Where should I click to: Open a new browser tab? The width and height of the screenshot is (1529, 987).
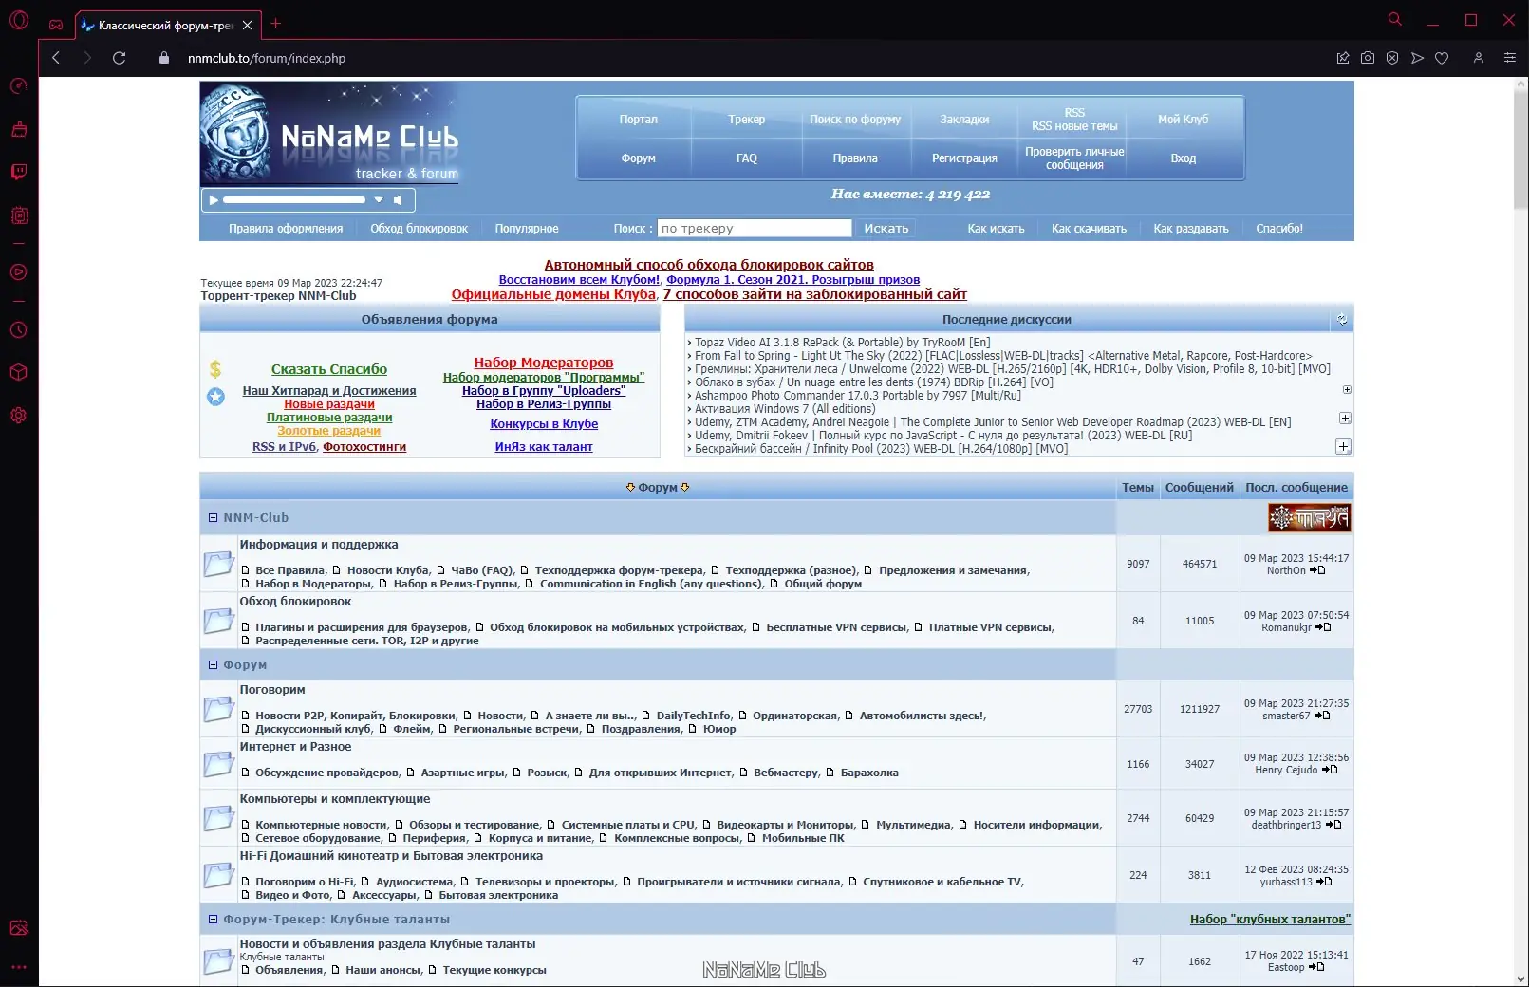click(276, 24)
